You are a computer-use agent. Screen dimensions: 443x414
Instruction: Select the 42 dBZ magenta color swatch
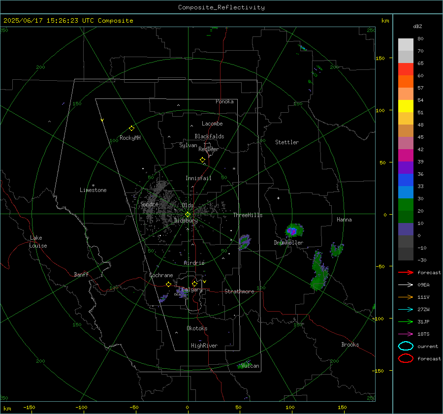pos(406,155)
